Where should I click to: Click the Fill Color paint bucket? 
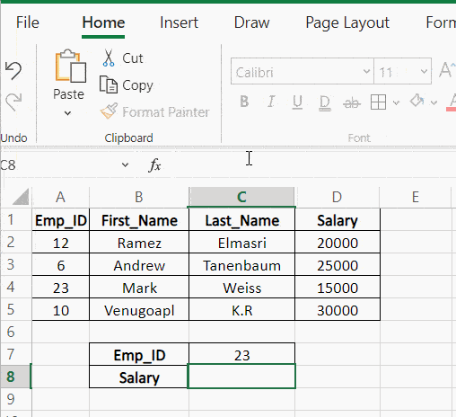[x=417, y=101]
